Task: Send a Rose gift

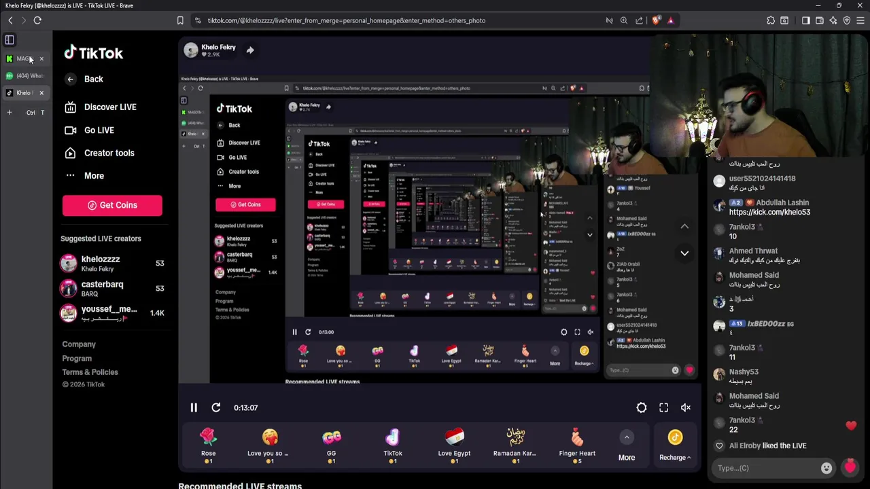Action: pos(208,446)
